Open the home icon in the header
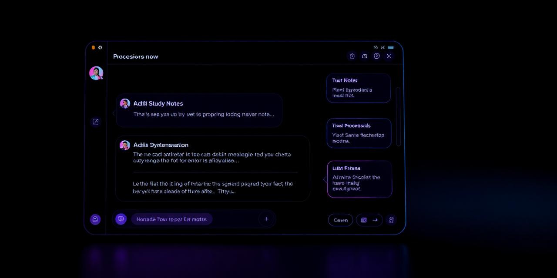 (x=352, y=56)
